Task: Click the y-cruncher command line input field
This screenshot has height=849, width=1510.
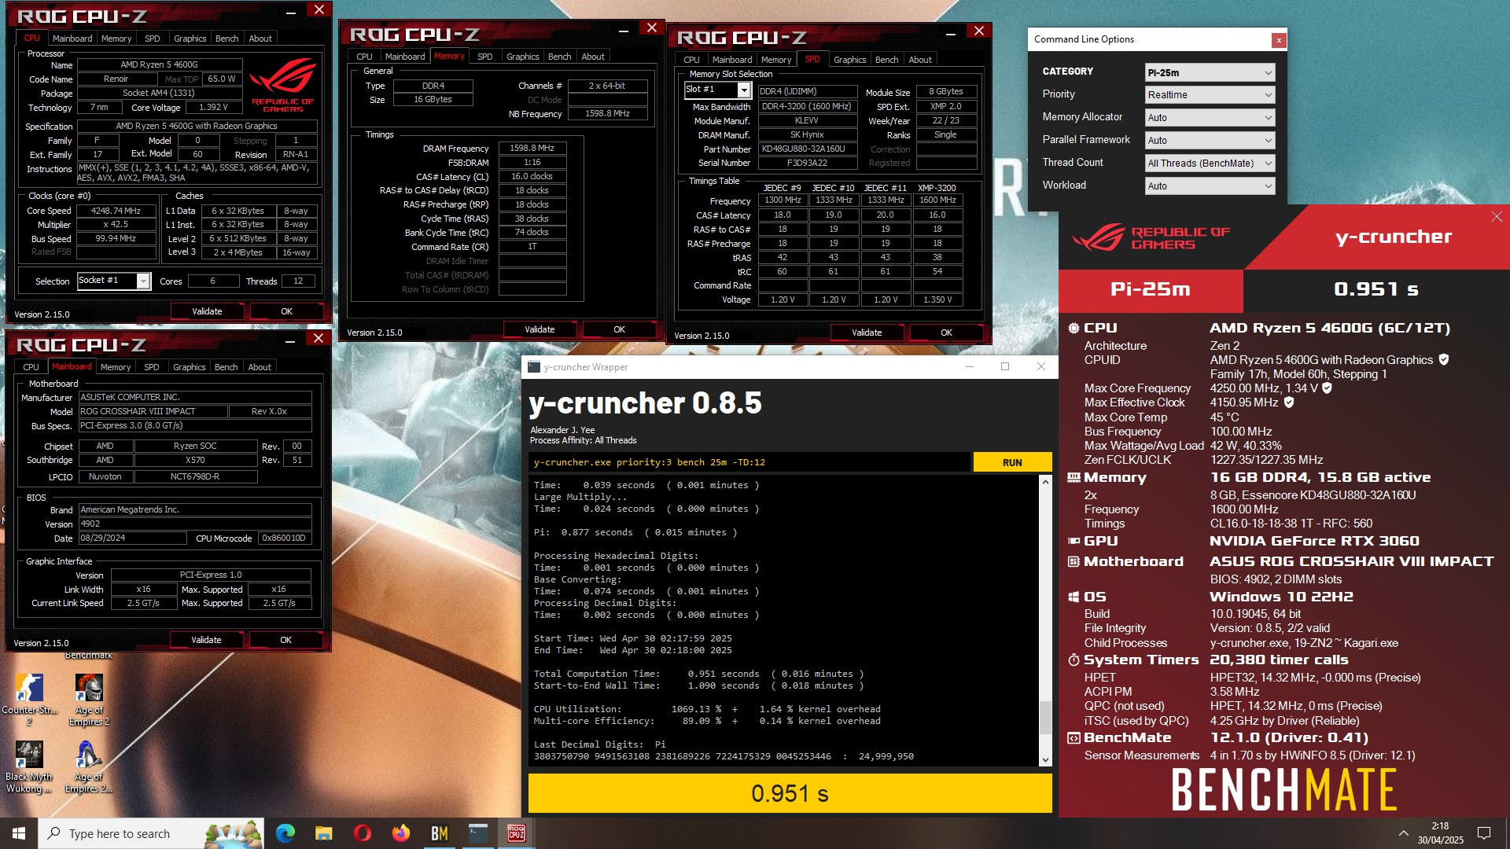Action: coord(749,462)
